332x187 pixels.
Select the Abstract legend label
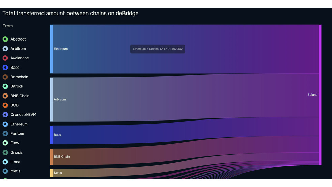click(18, 39)
